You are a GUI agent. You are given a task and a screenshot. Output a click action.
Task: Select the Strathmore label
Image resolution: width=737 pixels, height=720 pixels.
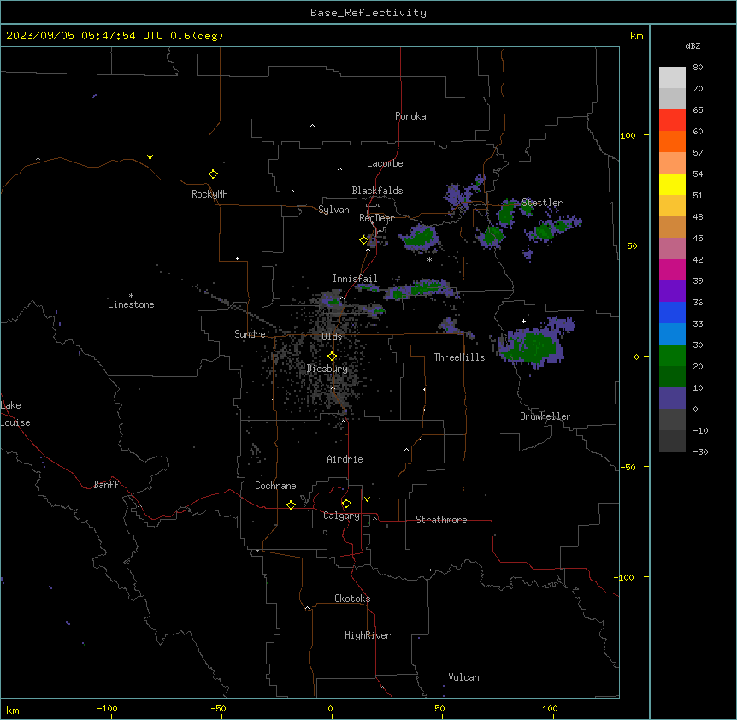(441, 520)
